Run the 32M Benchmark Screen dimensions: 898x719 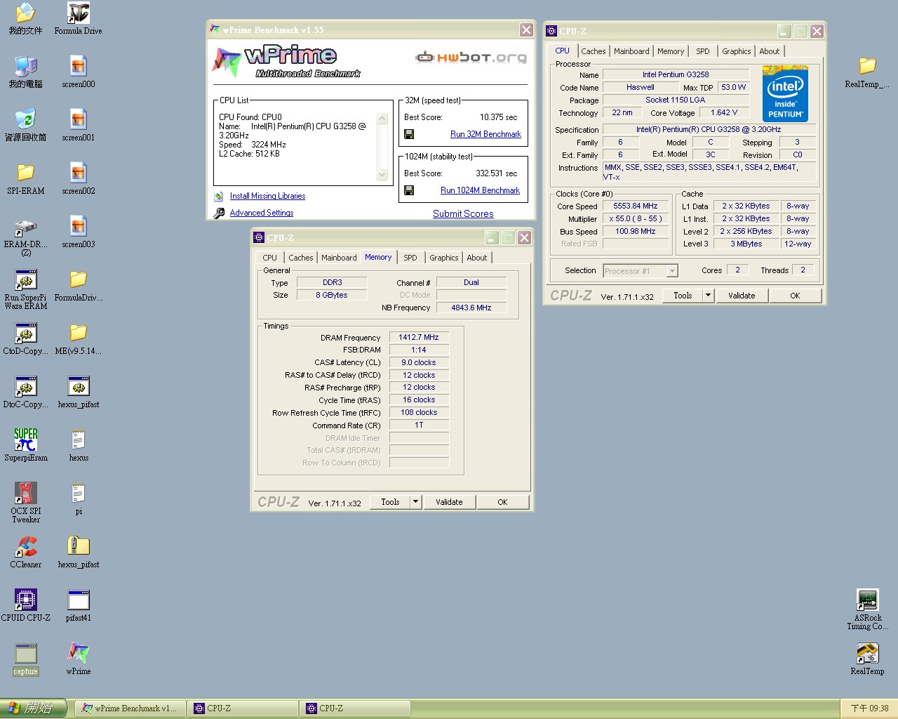pos(485,134)
